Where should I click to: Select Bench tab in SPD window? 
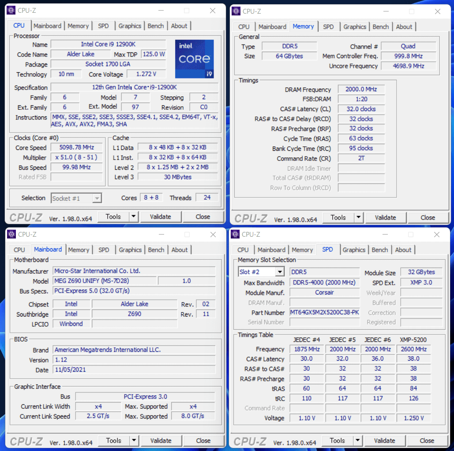(x=380, y=250)
